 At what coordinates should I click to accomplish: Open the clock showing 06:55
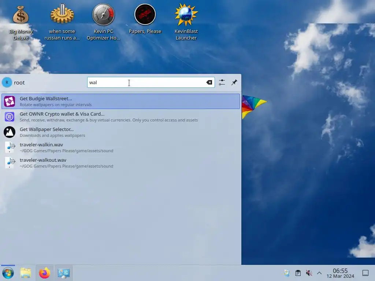pos(340,273)
